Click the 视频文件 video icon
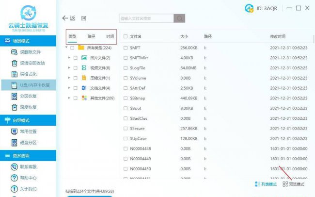This screenshot has width=315, height=197. [x=84, y=68]
